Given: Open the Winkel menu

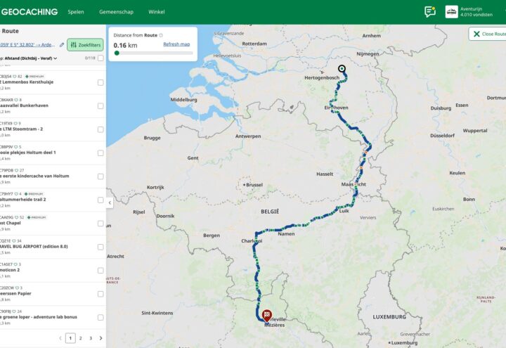Looking at the screenshot, I should coord(157,12).
